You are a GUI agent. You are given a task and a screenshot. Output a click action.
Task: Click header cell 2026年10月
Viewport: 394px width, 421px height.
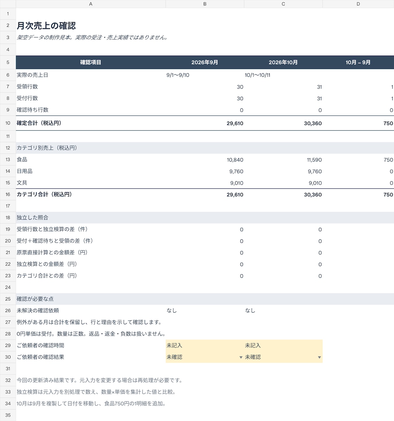tap(283, 62)
